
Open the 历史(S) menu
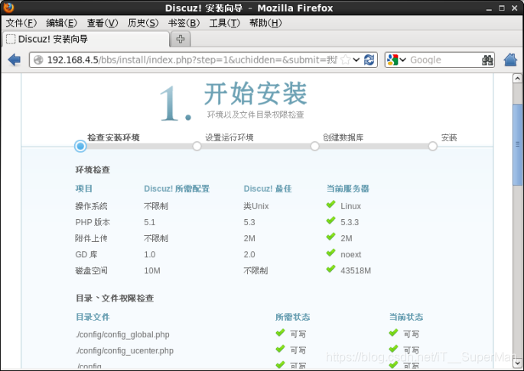[x=143, y=23]
